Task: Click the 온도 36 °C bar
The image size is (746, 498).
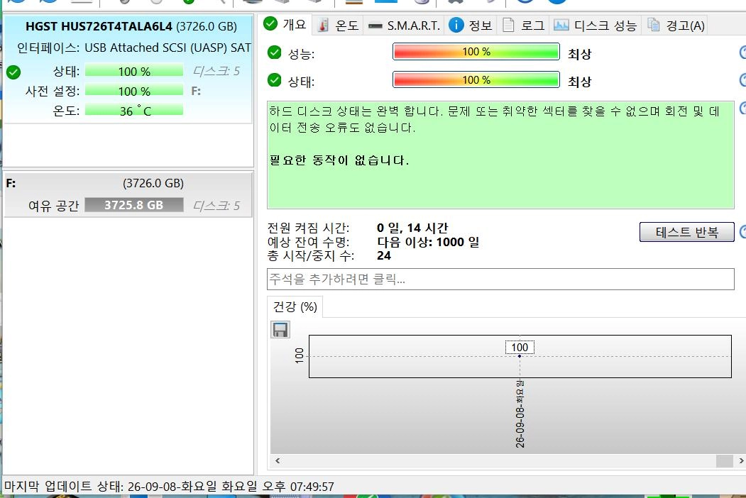Action: pos(134,111)
